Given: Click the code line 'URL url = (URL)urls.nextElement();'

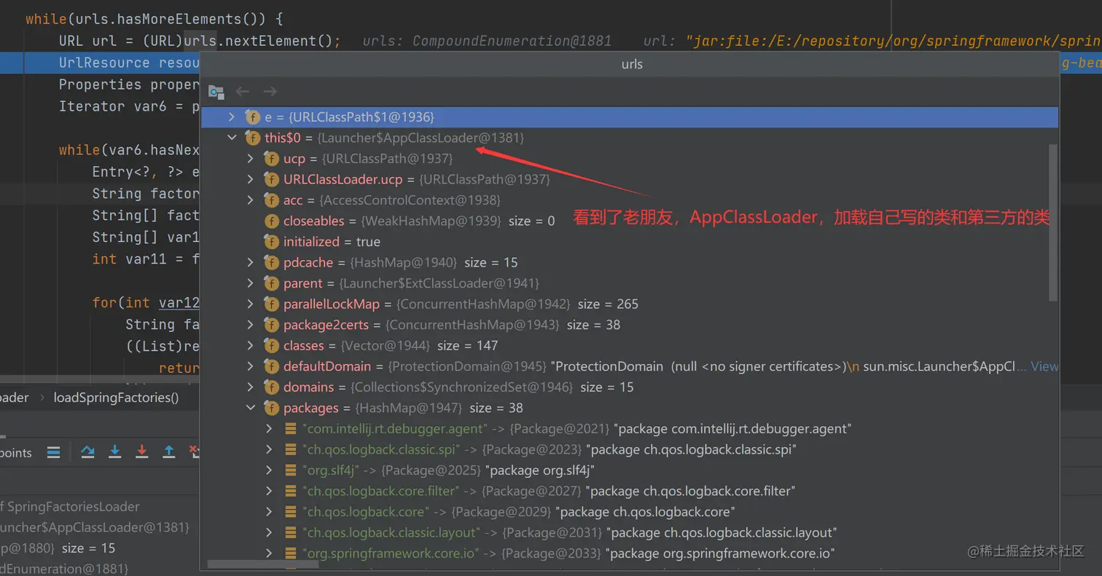Looking at the screenshot, I should (x=200, y=41).
